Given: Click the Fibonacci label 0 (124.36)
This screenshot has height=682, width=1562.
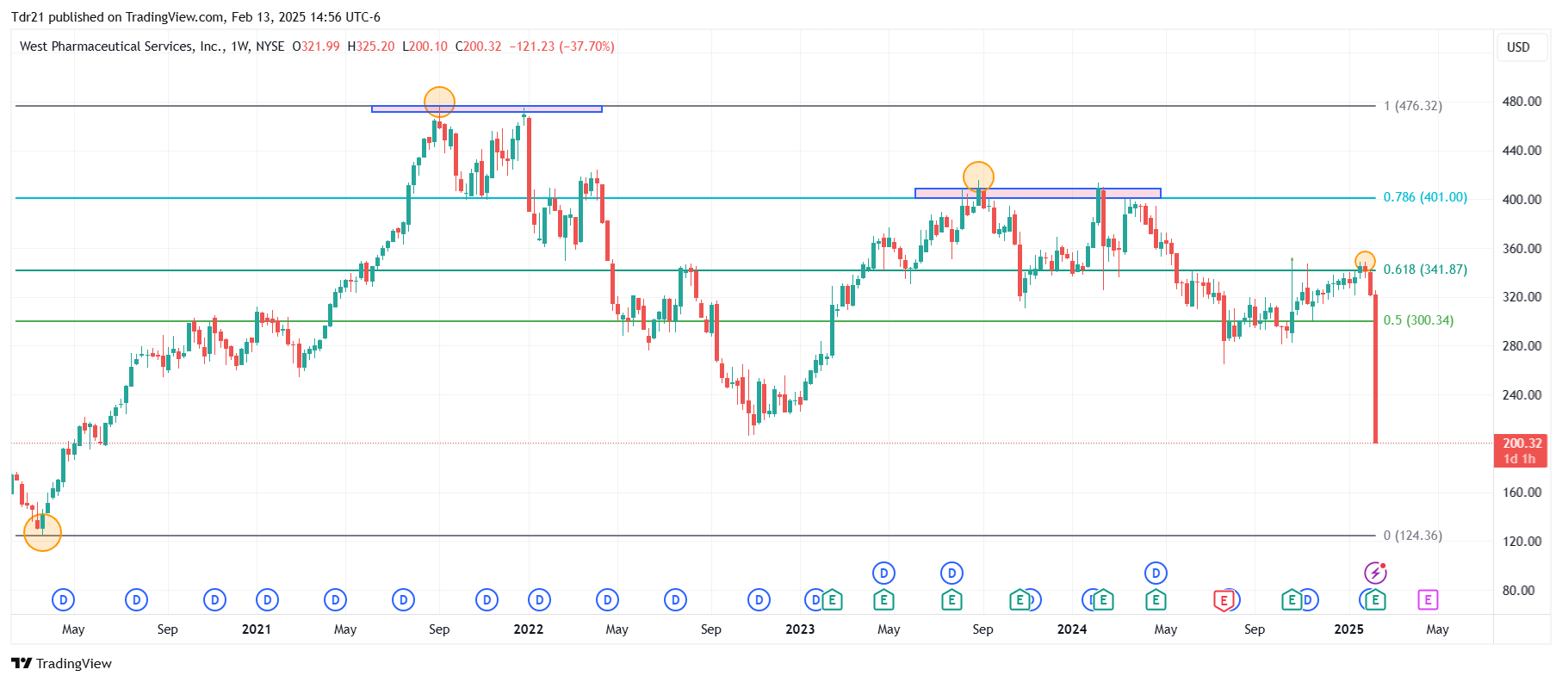Looking at the screenshot, I should (x=1413, y=536).
